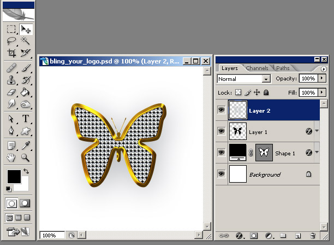Jump to ImageReady button
This screenshot has width=334, height=245.
click(x=18, y=231)
